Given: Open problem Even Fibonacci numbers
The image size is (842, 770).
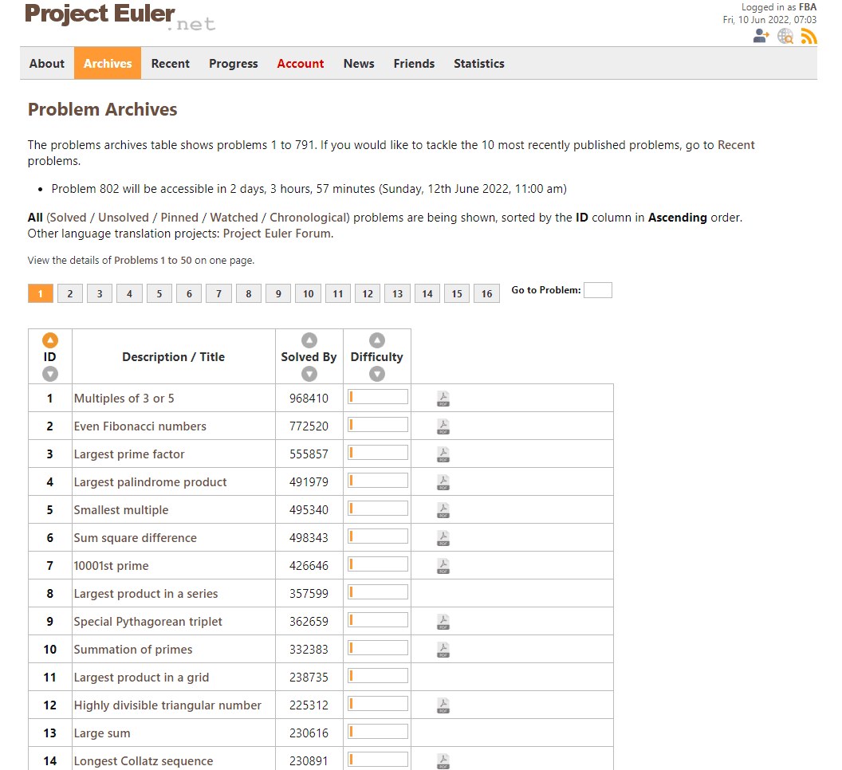Looking at the screenshot, I should [140, 426].
